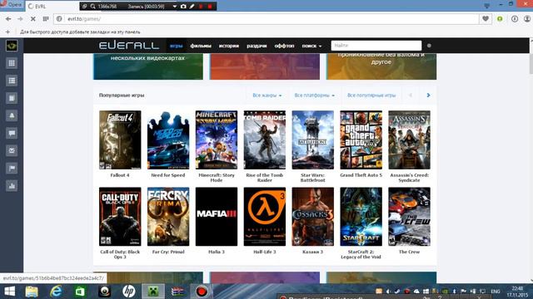Click in the Найти search field

[376, 46]
